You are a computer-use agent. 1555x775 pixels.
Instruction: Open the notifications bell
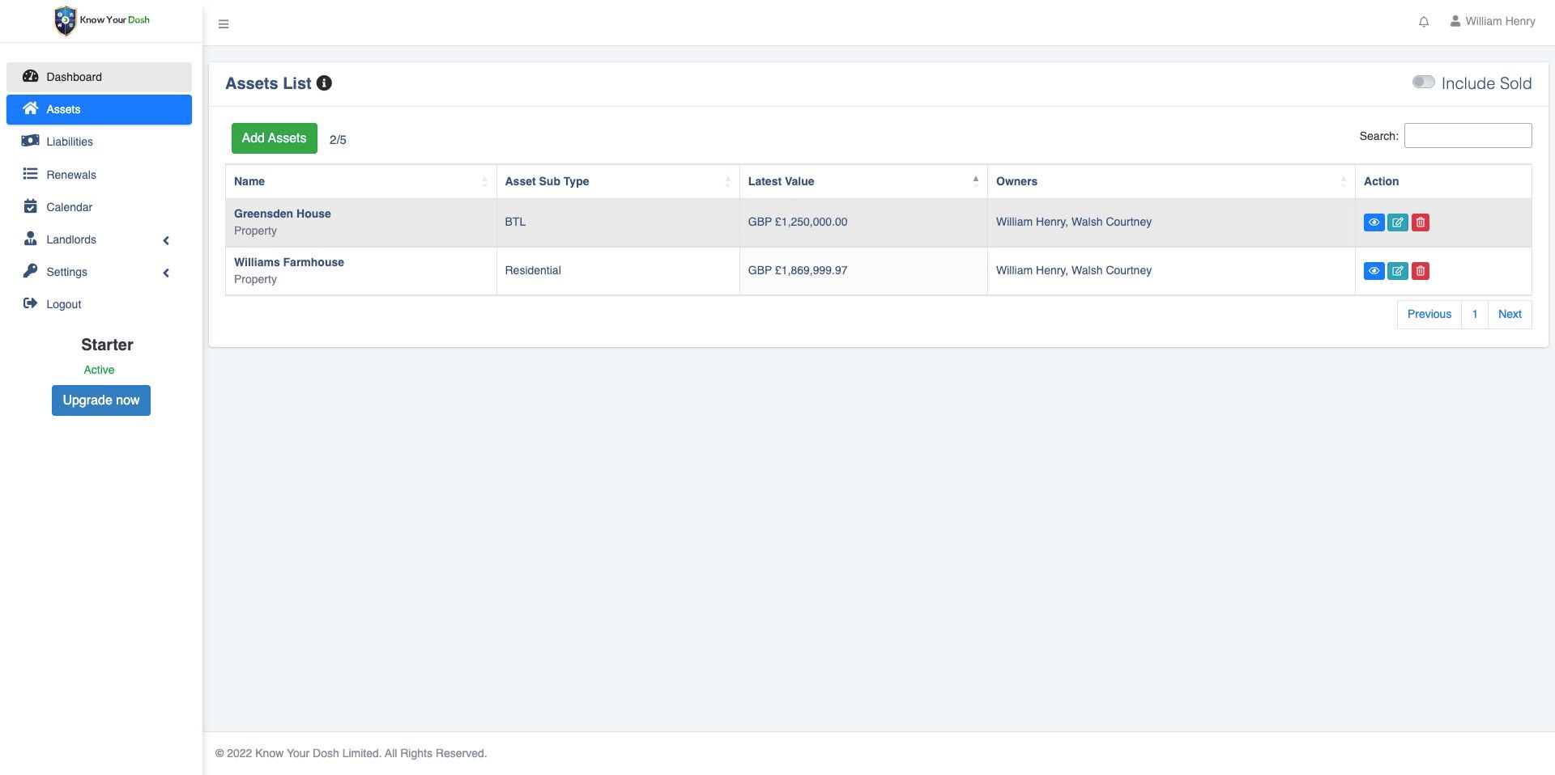point(1424,22)
